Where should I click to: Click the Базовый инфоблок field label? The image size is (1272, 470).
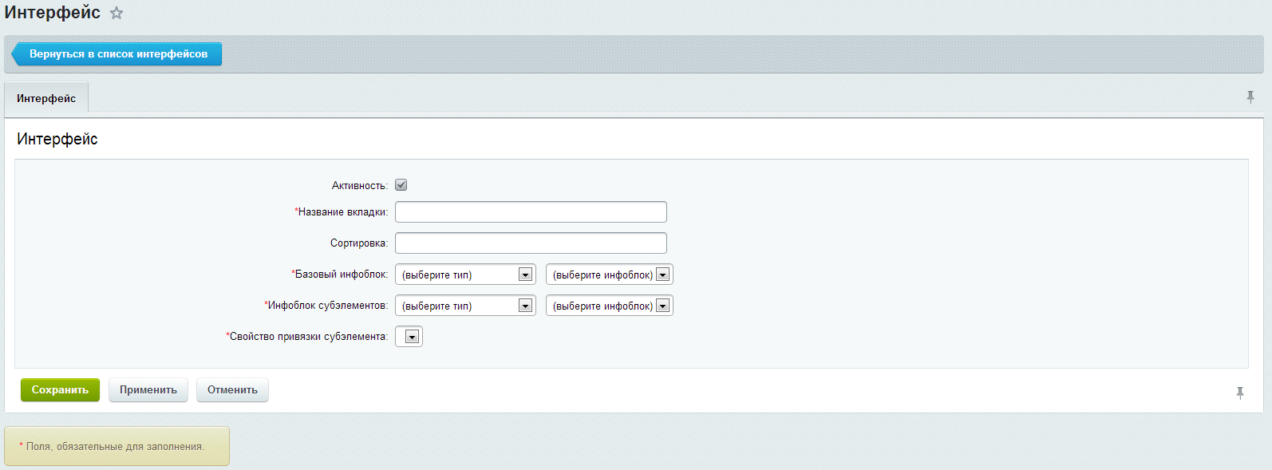340,274
